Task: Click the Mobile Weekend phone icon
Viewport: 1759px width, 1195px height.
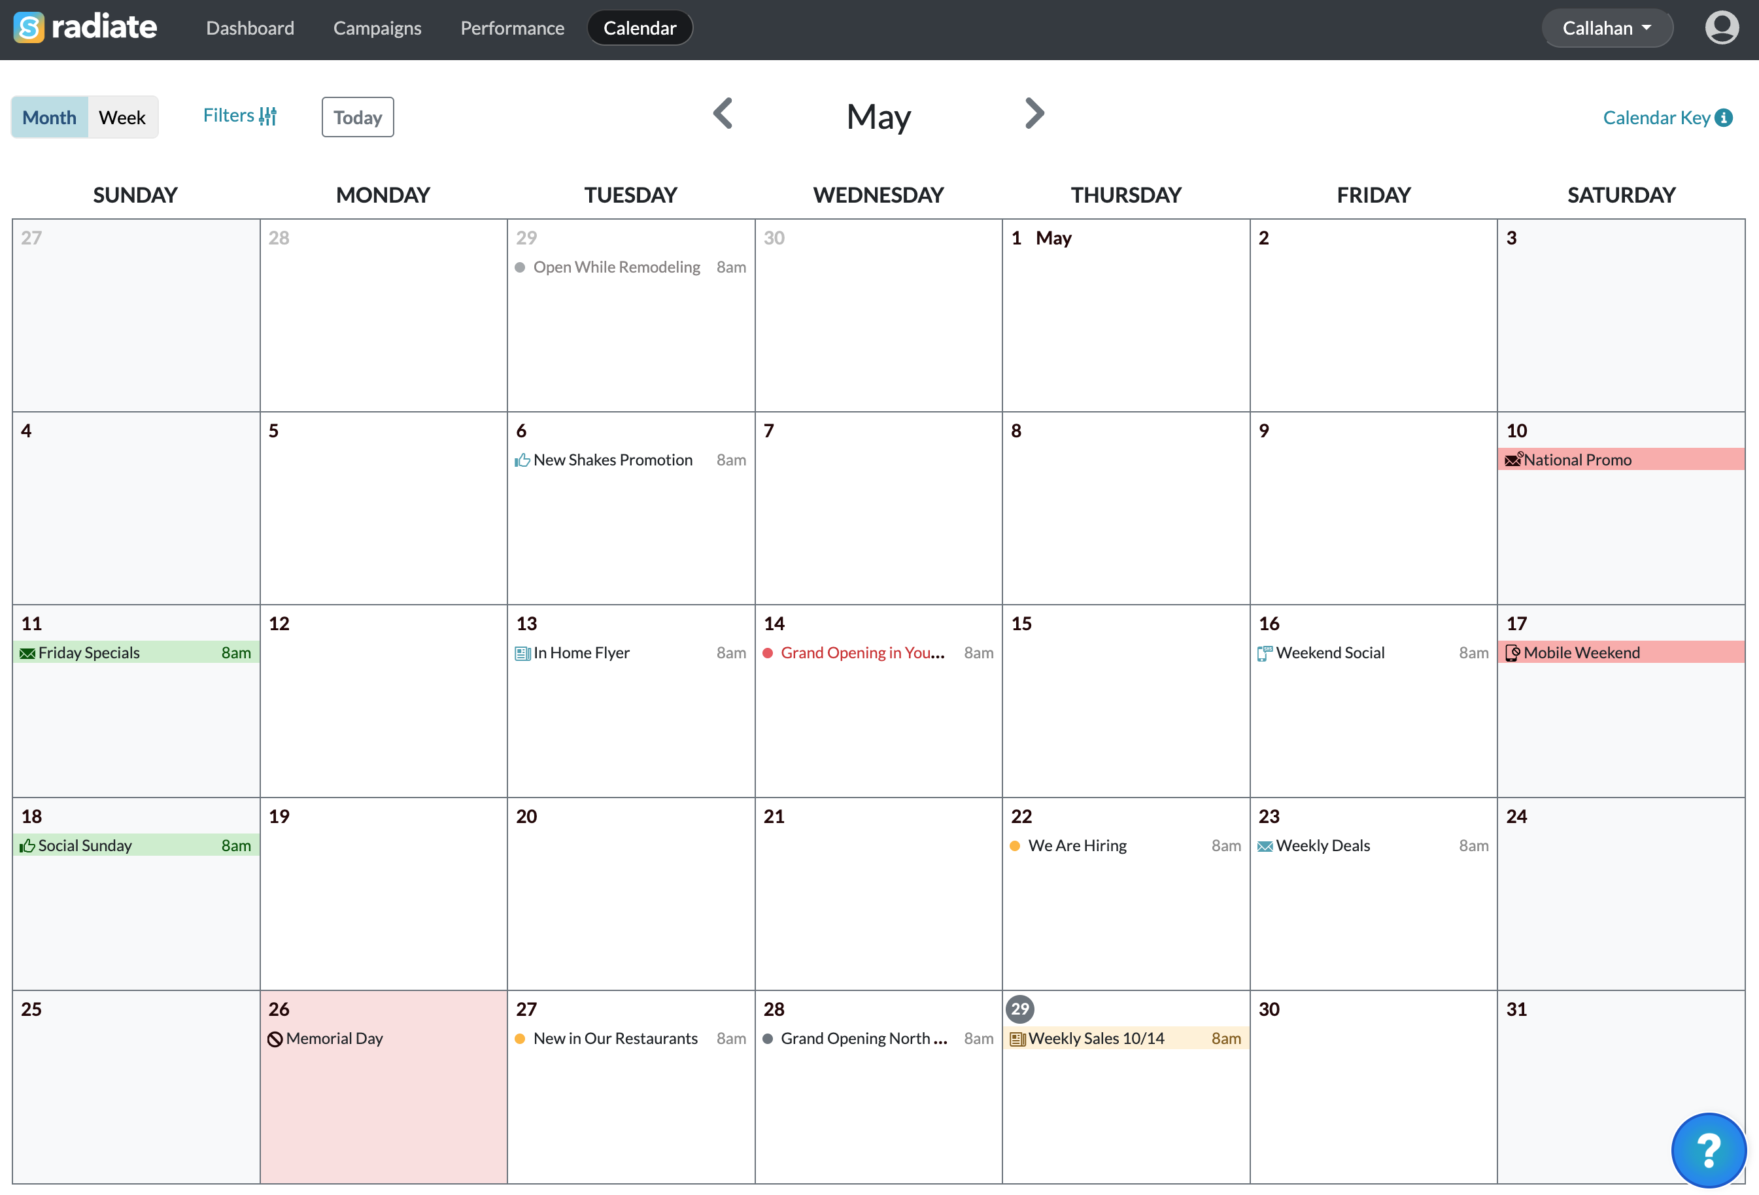Action: [x=1512, y=653]
